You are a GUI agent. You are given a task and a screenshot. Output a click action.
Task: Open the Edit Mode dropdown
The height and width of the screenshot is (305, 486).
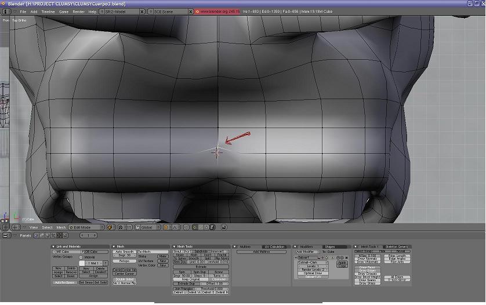pyautogui.click(x=86, y=227)
